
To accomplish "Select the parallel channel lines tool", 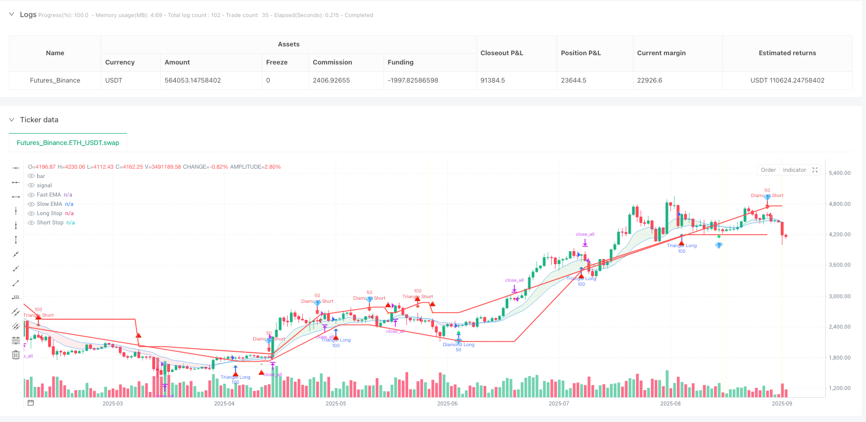I will tap(16, 312).
